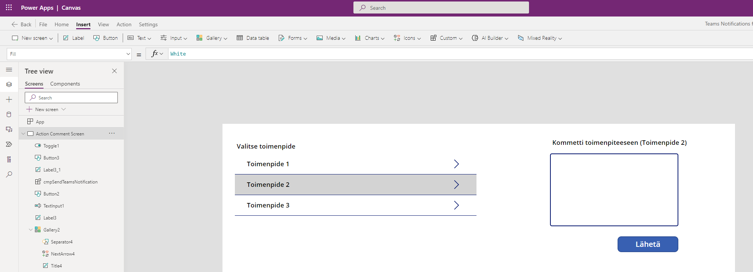753x272 pixels.
Task: Close the Tree view panel
Action: click(114, 71)
